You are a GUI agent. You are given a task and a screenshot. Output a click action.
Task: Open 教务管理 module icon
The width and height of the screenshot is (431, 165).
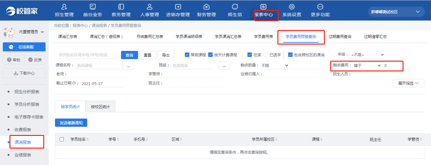point(121,7)
